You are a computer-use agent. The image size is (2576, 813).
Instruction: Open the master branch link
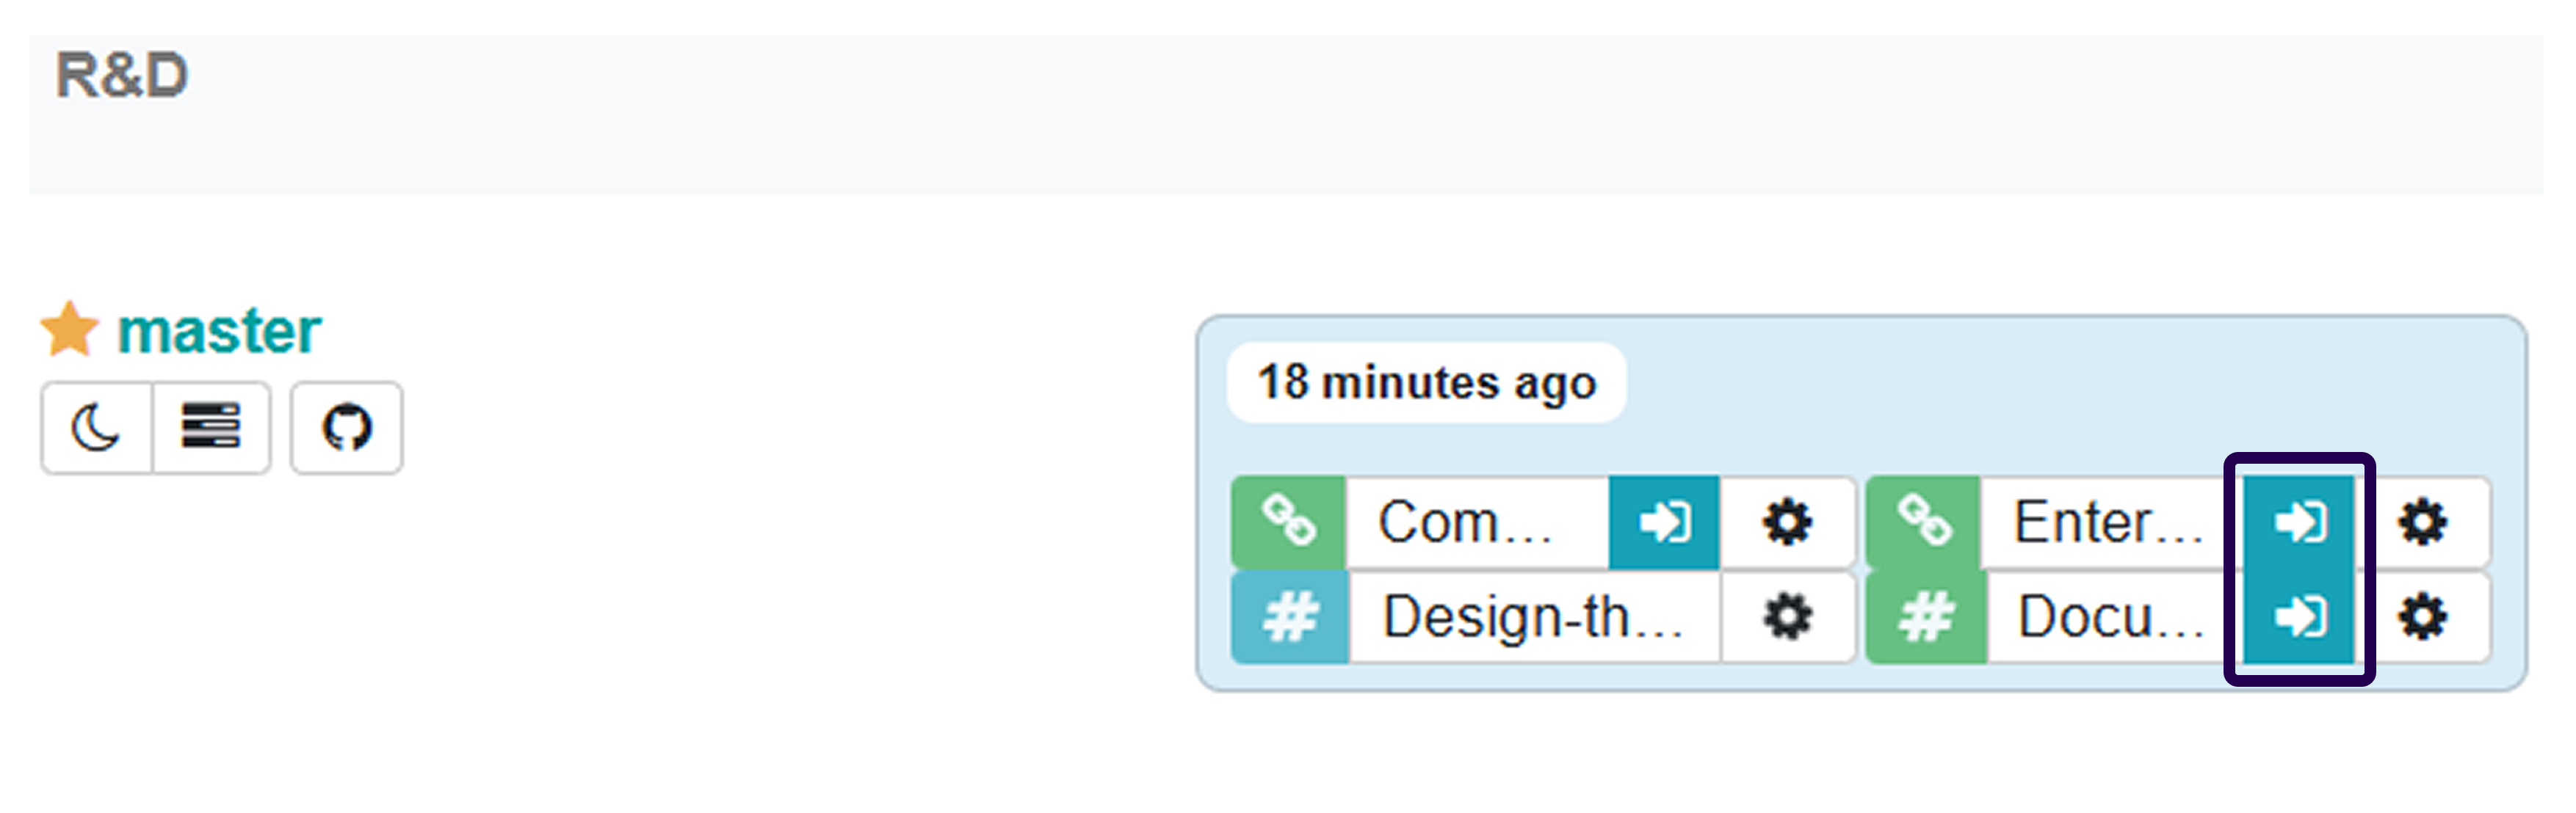pyautogui.click(x=219, y=331)
